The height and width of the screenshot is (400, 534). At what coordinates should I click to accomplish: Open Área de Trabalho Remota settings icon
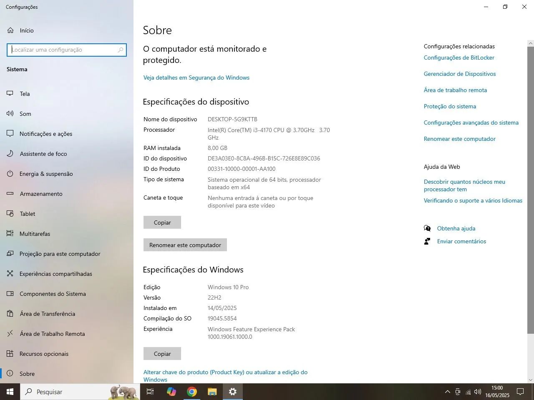click(10, 334)
